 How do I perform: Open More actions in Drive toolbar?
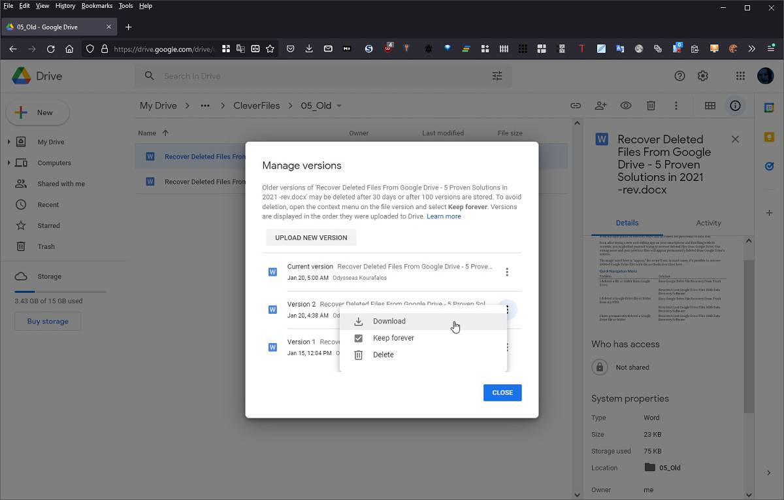pos(676,105)
